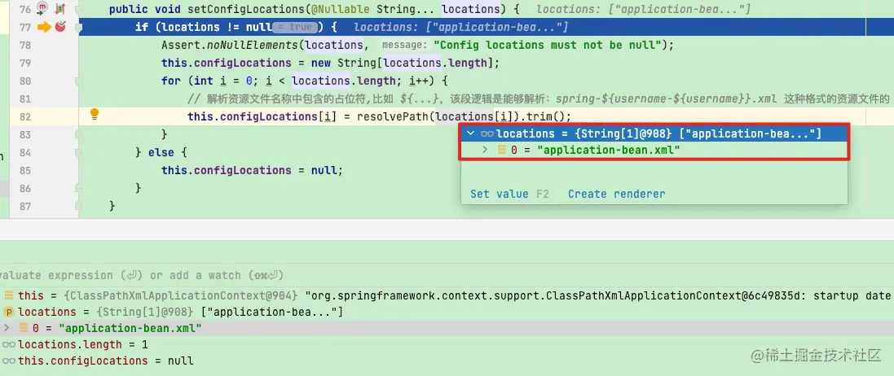Fold the if block at line 77
Viewport: 894px width, 376px height.
(79, 27)
